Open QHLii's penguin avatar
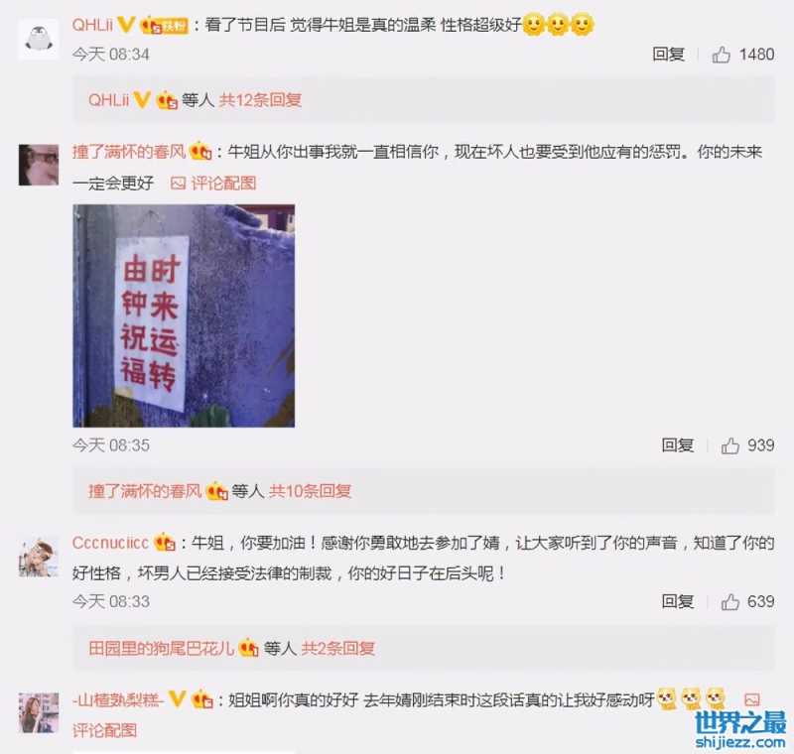 [x=39, y=39]
